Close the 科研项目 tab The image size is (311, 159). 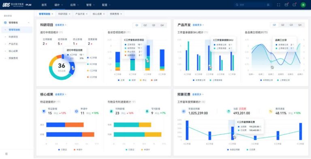70,14
